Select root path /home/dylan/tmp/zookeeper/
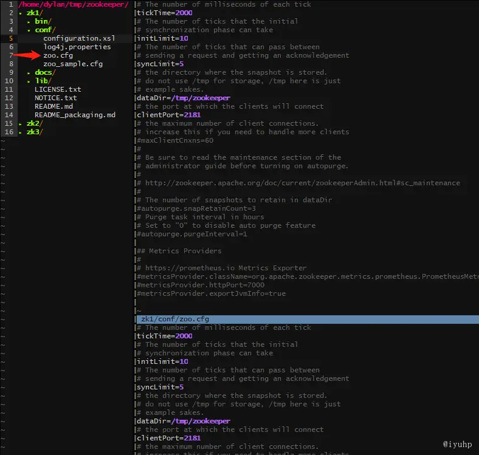479x455 pixels. (x=74, y=4)
